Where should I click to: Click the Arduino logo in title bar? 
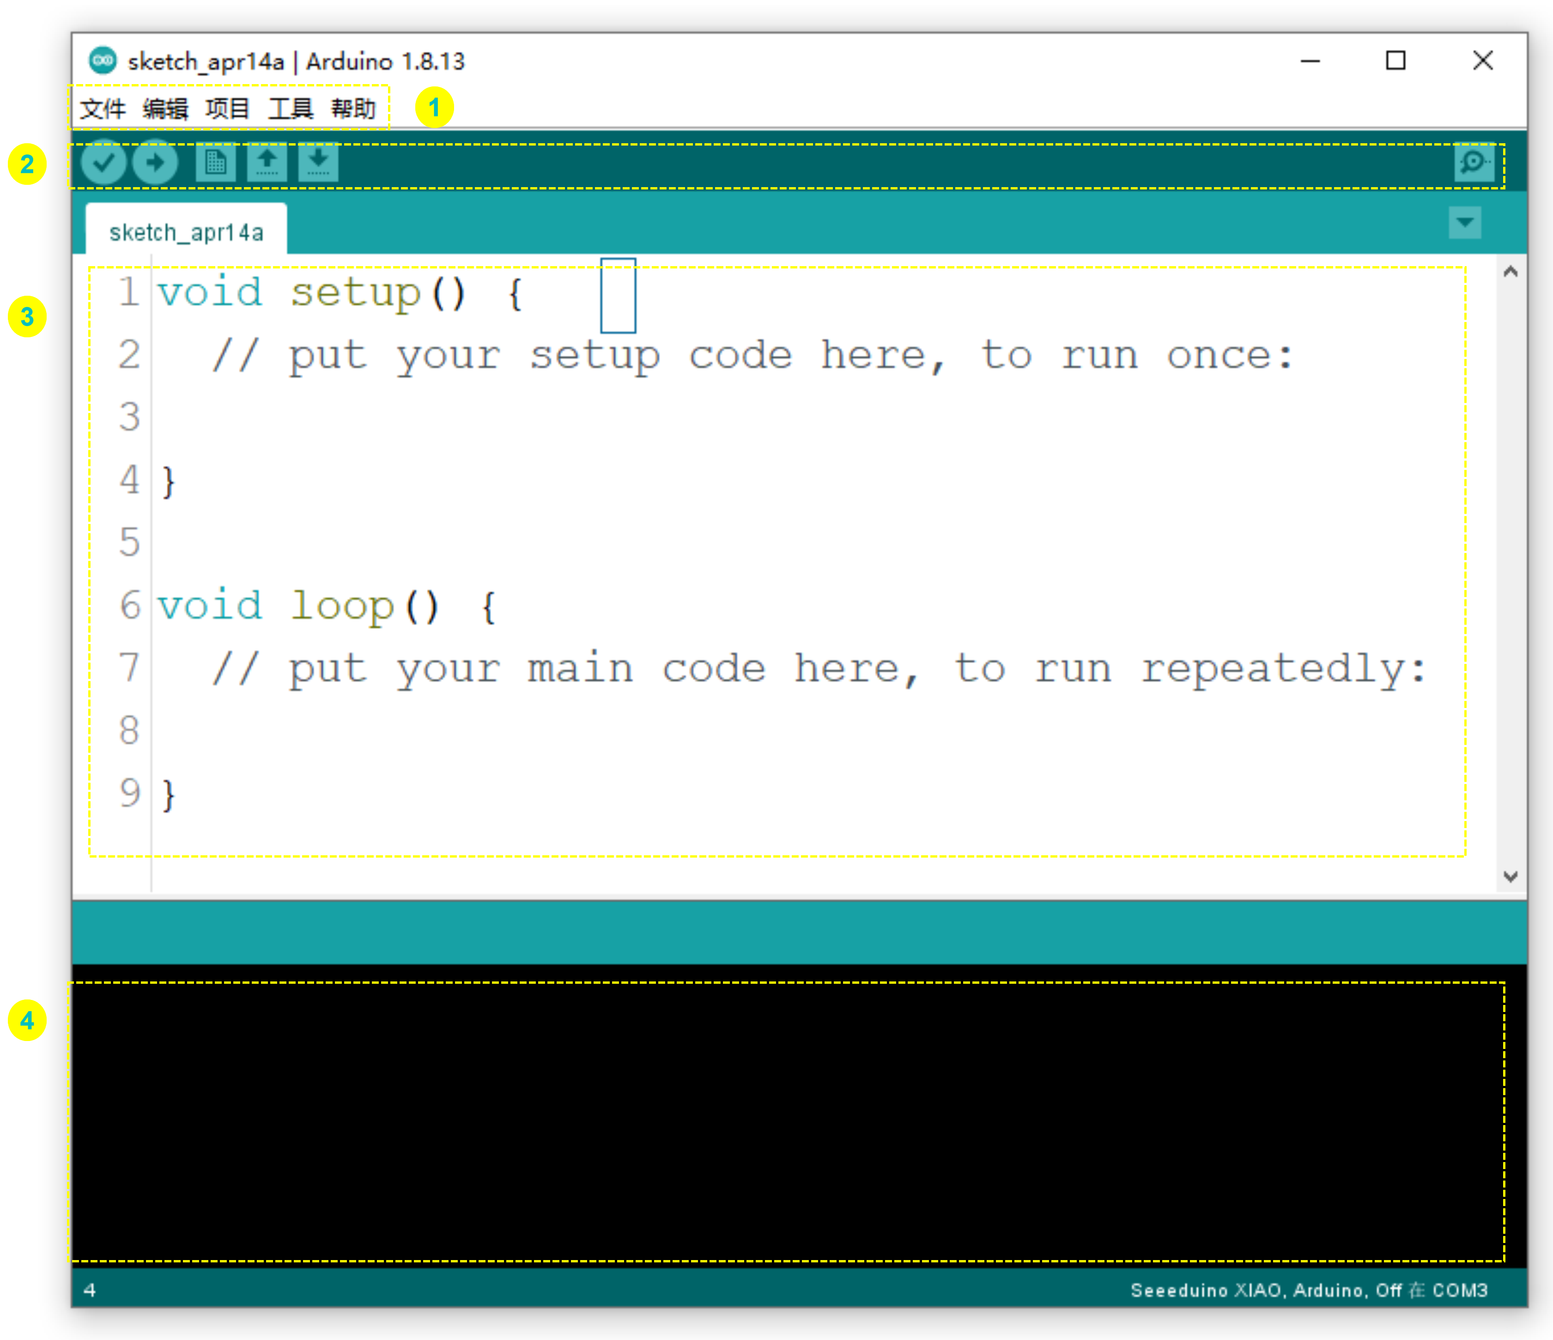(x=103, y=61)
